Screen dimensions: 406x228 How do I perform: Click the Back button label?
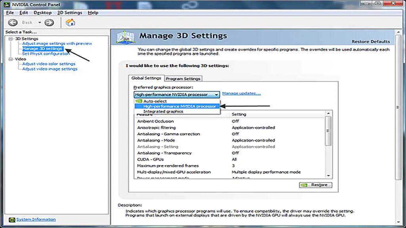tap(27, 23)
